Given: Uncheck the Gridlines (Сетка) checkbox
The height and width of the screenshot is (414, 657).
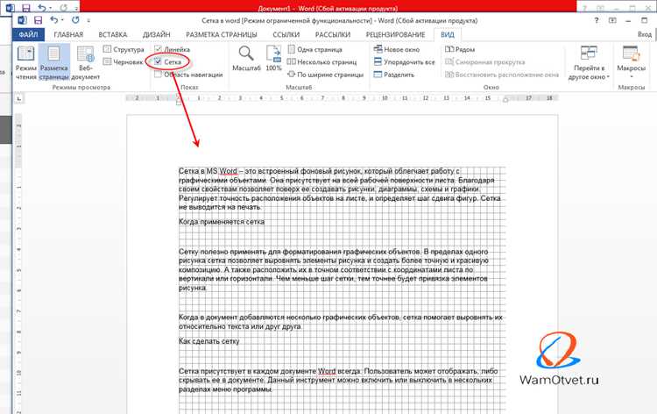Looking at the screenshot, I should point(158,61).
